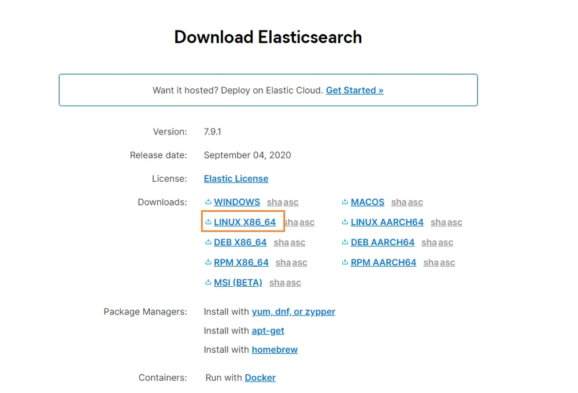
Task: Click the download icon beside WINDOWS
Action: [208, 201]
